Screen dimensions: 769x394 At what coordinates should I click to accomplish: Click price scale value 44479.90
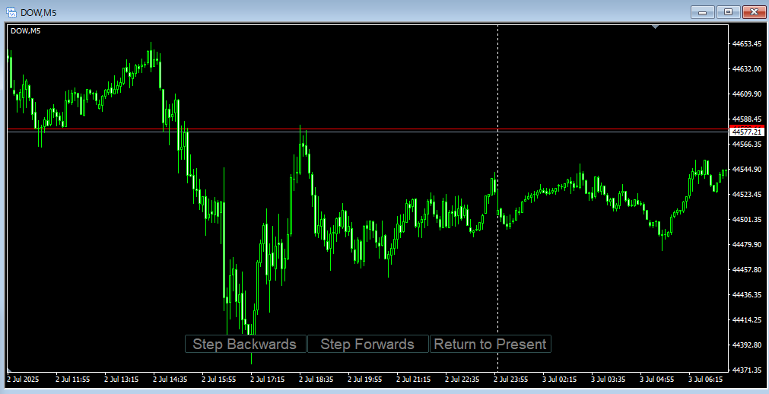(x=746, y=244)
